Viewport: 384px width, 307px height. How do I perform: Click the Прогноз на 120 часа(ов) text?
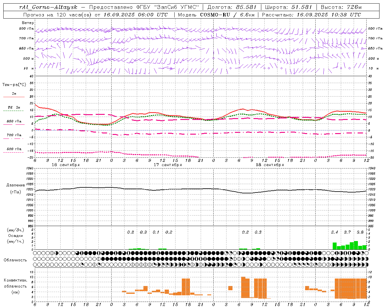pyautogui.click(x=58, y=15)
